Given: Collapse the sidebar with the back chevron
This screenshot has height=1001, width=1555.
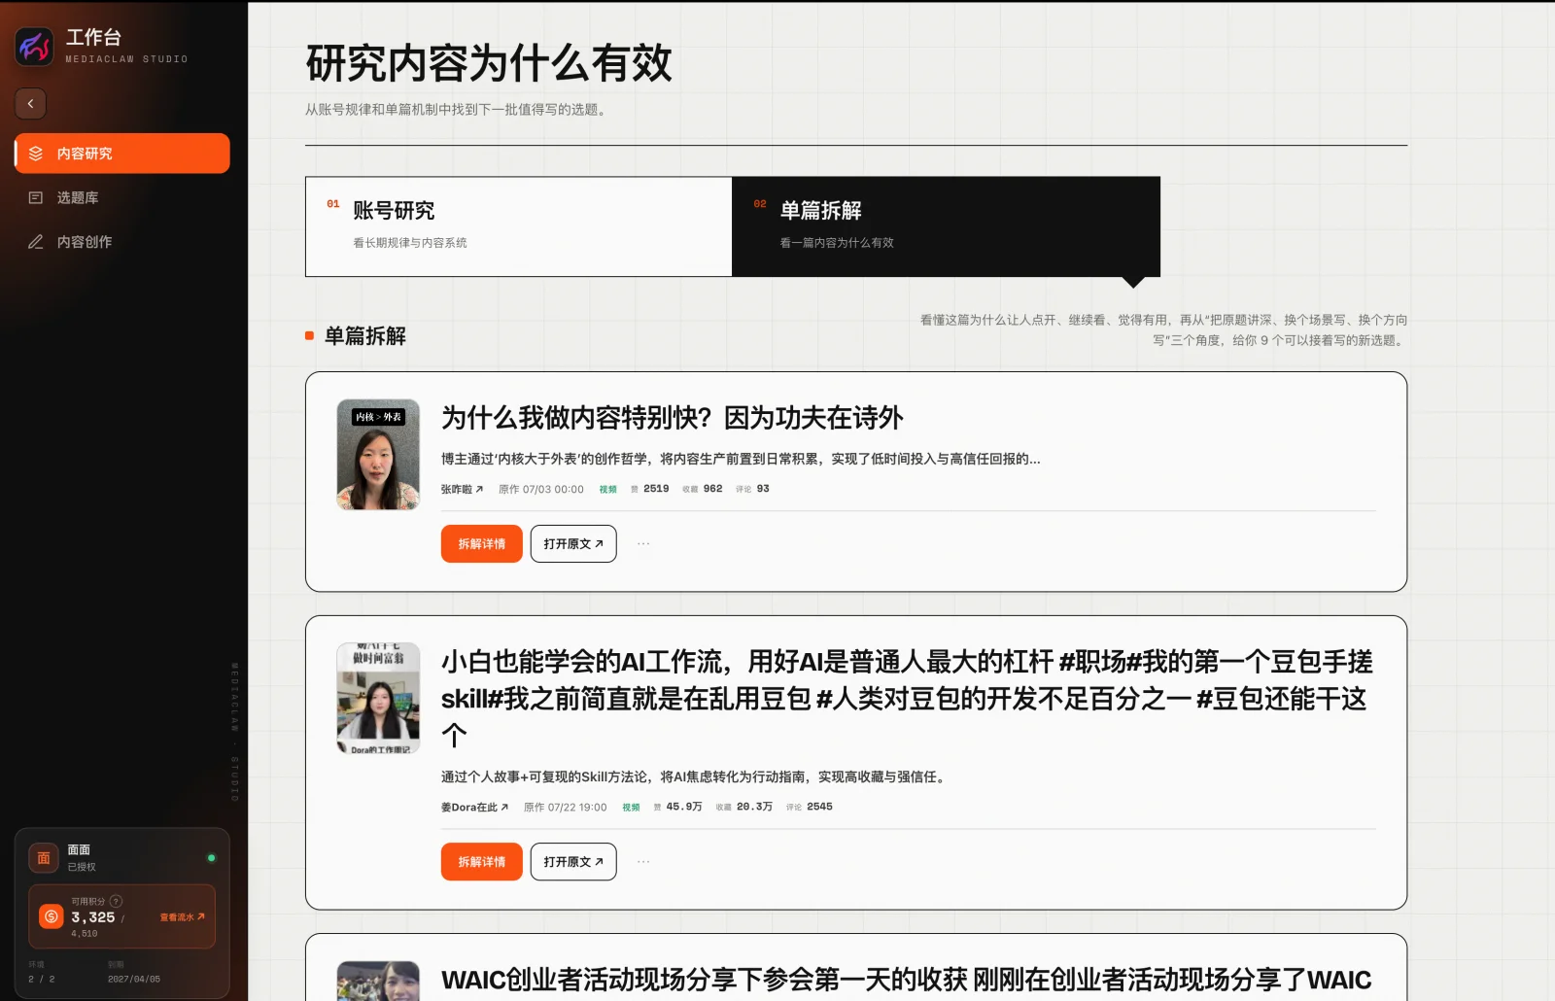Looking at the screenshot, I should (30, 103).
